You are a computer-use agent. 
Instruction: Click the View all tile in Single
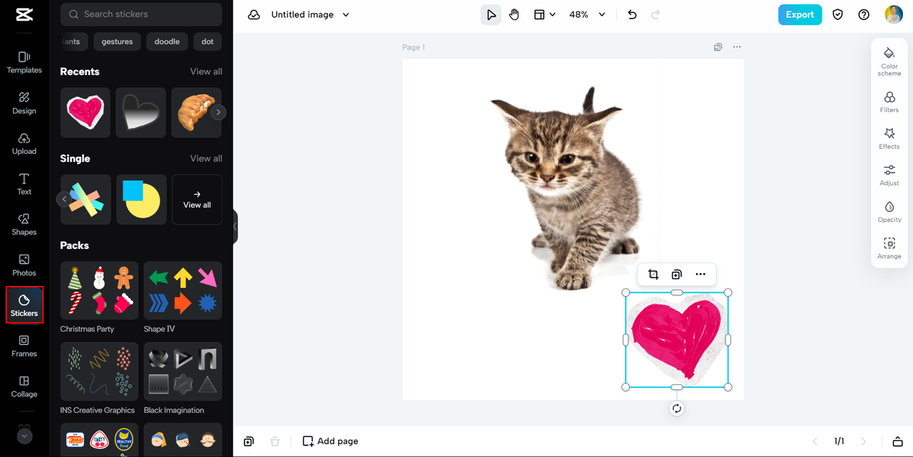coord(197,200)
